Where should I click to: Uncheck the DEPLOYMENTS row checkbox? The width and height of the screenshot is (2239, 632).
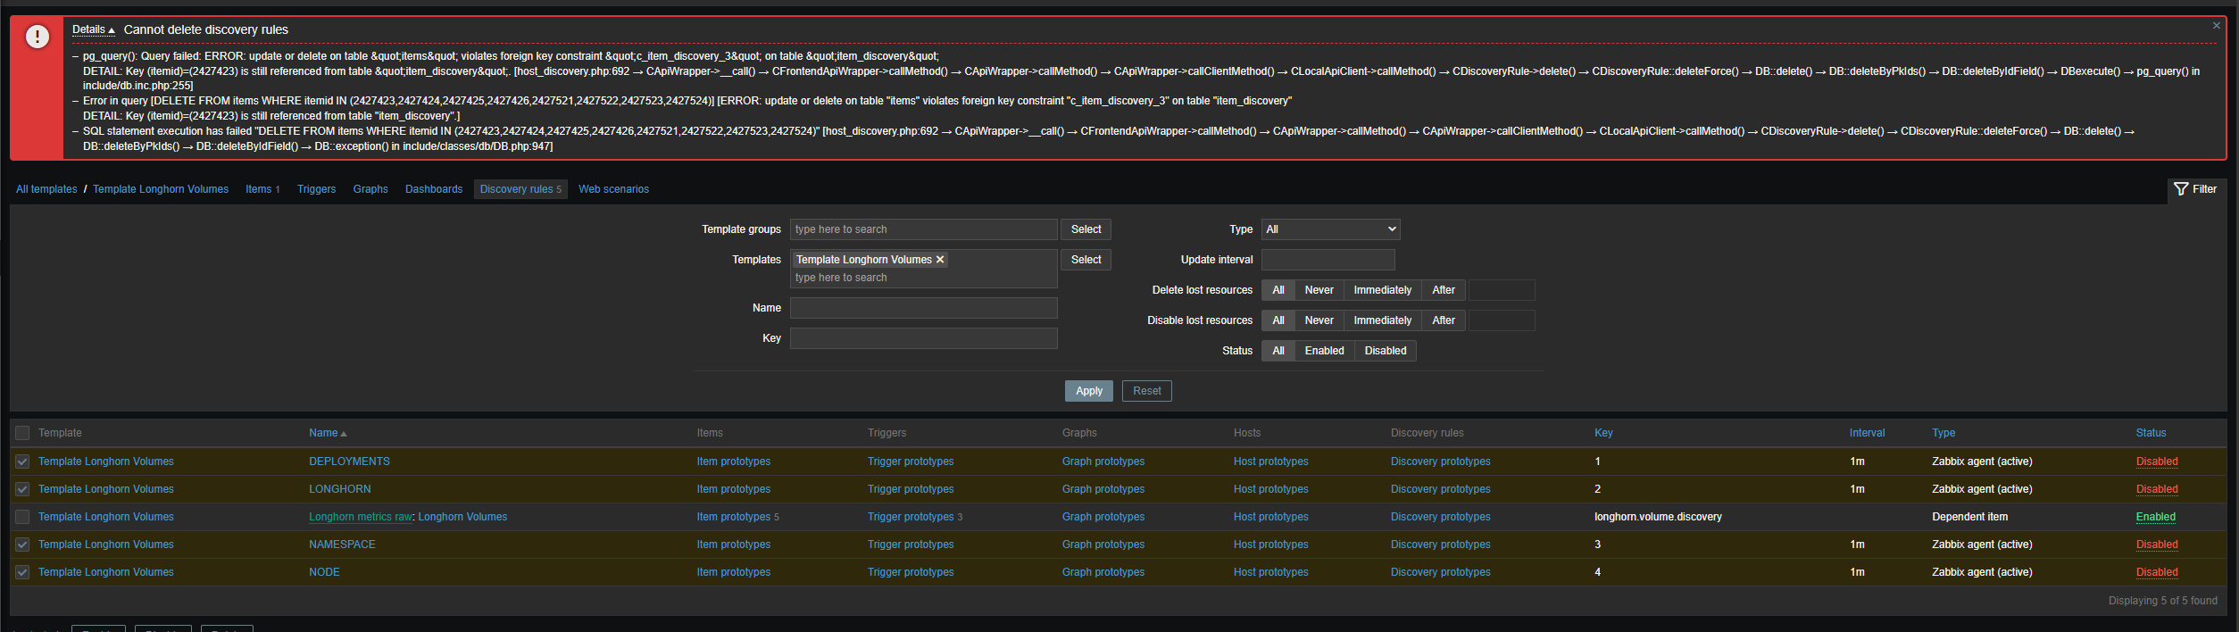point(22,462)
